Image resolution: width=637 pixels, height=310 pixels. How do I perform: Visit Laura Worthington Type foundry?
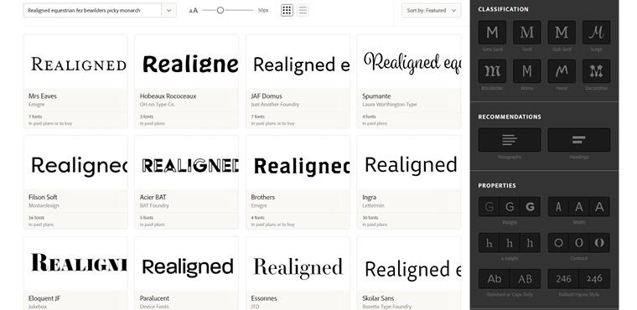tap(390, 105)
